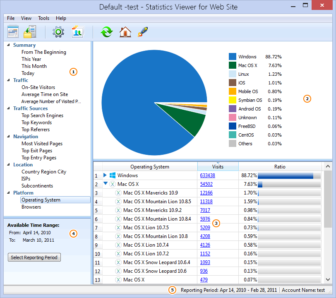Click the Select Reporting Period button
Viewport: 336px width, 298px height.
pos(34,257)
